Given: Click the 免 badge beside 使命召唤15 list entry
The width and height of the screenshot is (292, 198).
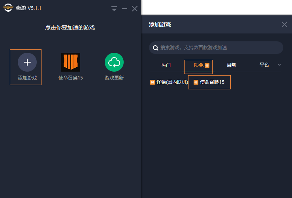Looking at the screenshot, I should pos(196,82).
